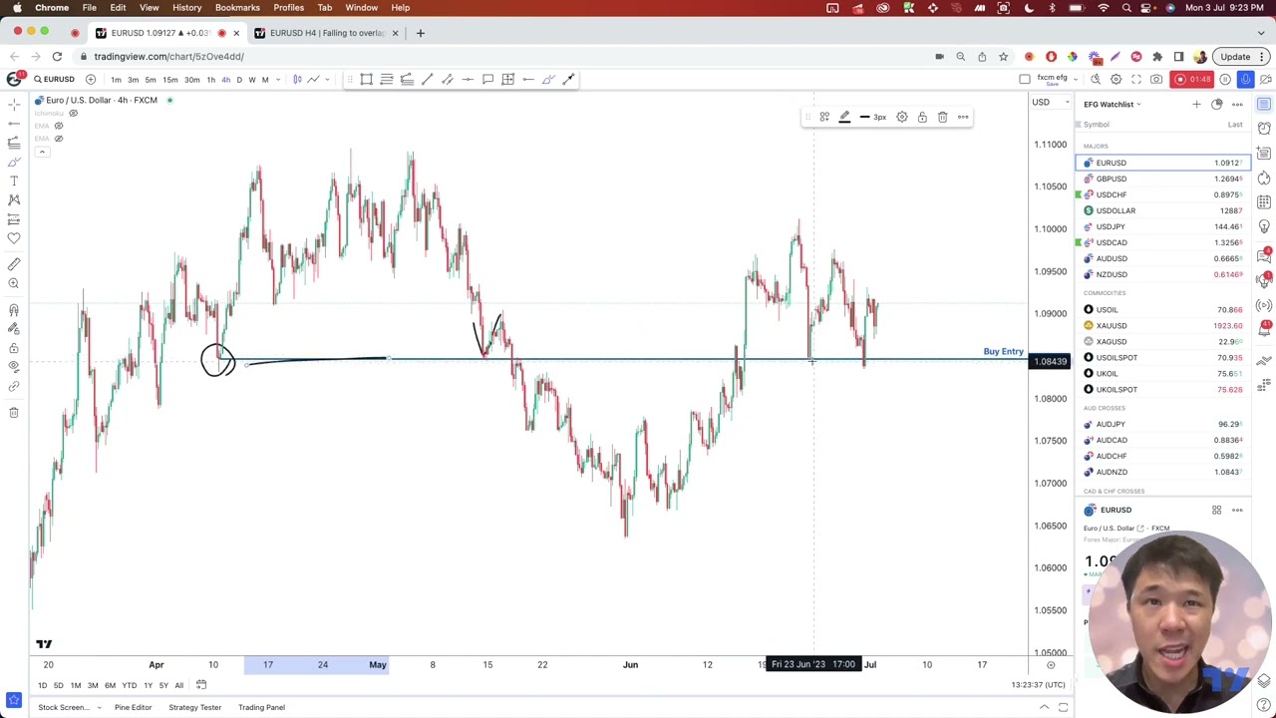Open USD currency dropdown on price axis

[1053, 102]
